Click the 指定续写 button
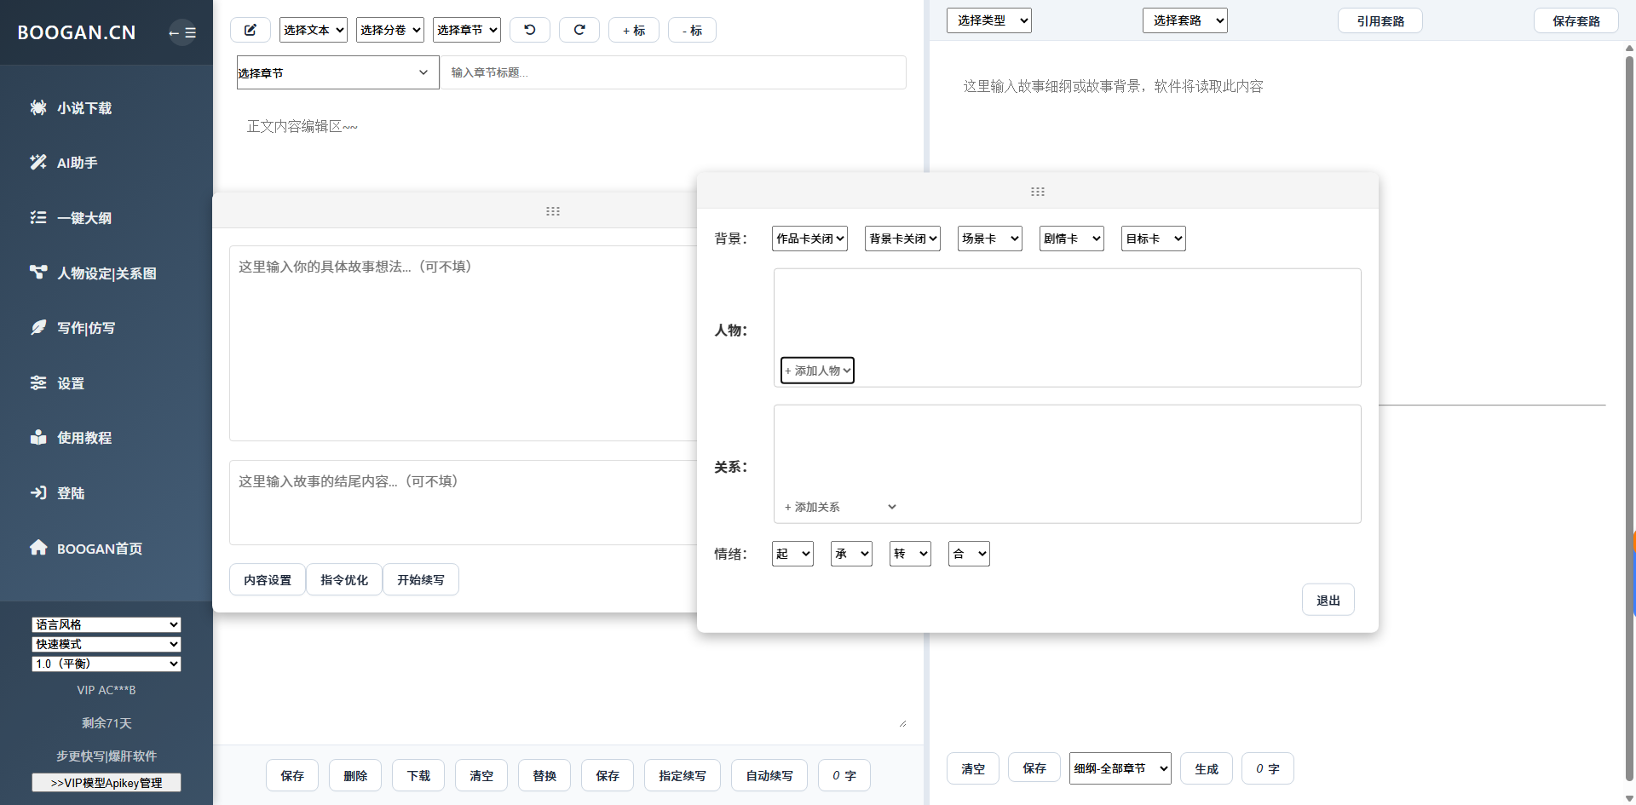The height and width of the screenshot is (805, 1636). click(683, 775)
